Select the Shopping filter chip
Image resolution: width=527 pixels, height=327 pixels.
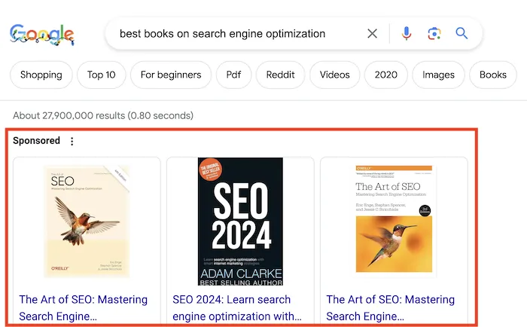coord(41,75)
